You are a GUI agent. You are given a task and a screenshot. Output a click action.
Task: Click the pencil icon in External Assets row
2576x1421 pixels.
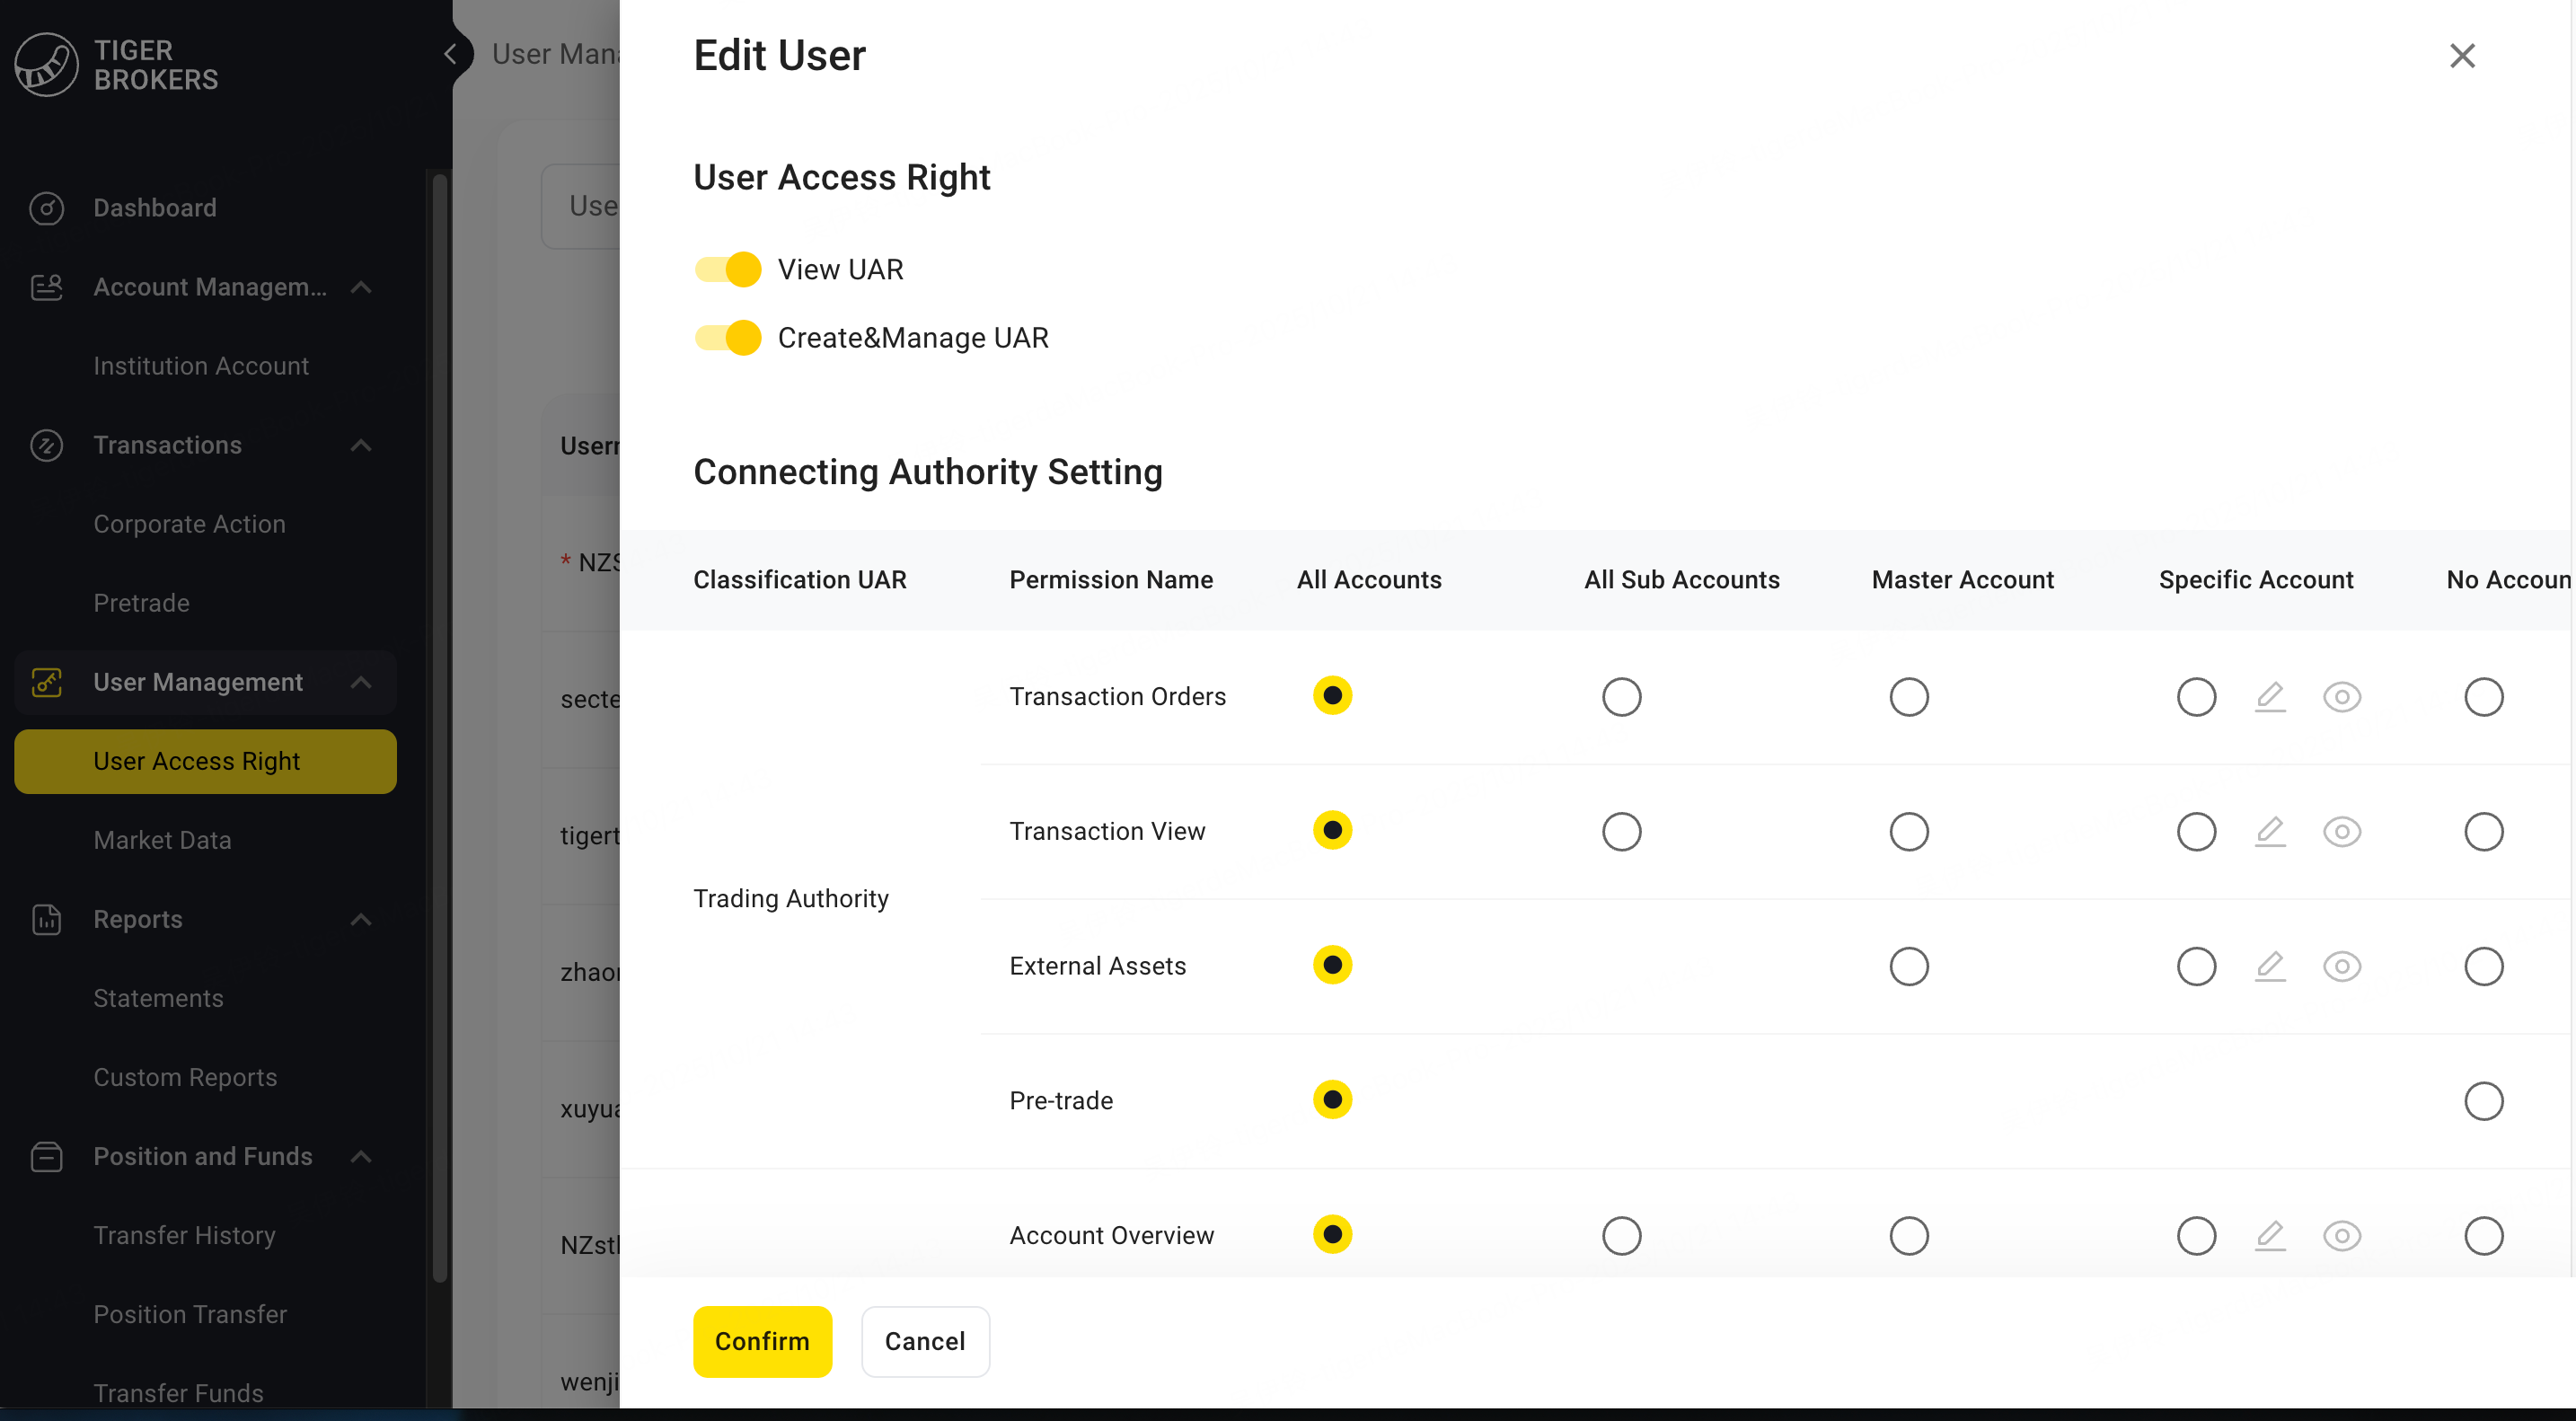[x=2270, y=966]
